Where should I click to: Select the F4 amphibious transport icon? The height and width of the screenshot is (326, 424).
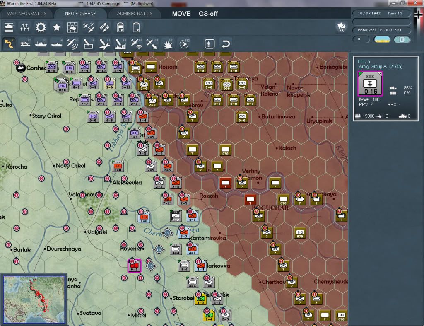point(57,43)
